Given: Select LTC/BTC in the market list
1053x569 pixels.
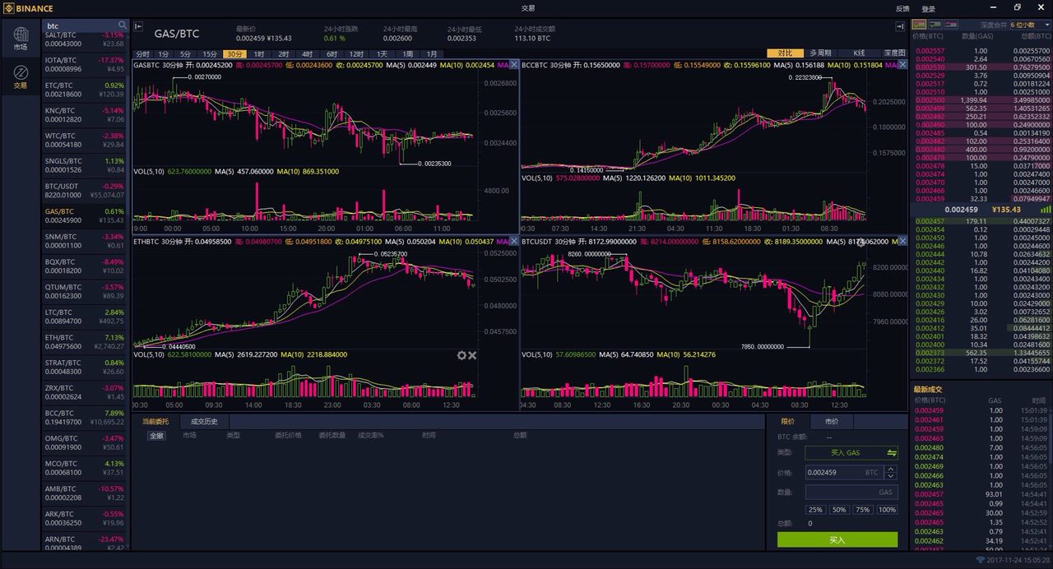Looking at the screenshot, I should (85, 317).
